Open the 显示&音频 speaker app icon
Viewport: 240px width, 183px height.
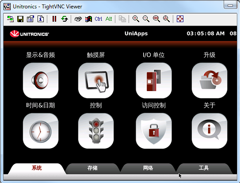[x=41, y=80]
